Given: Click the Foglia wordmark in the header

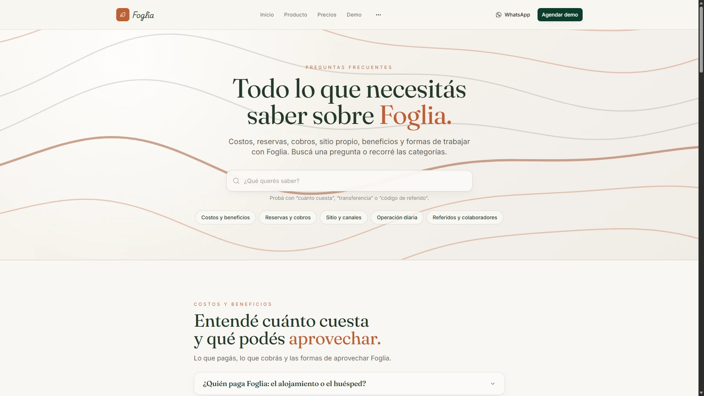Looking at the screenshot, I should tap(143, 15).
